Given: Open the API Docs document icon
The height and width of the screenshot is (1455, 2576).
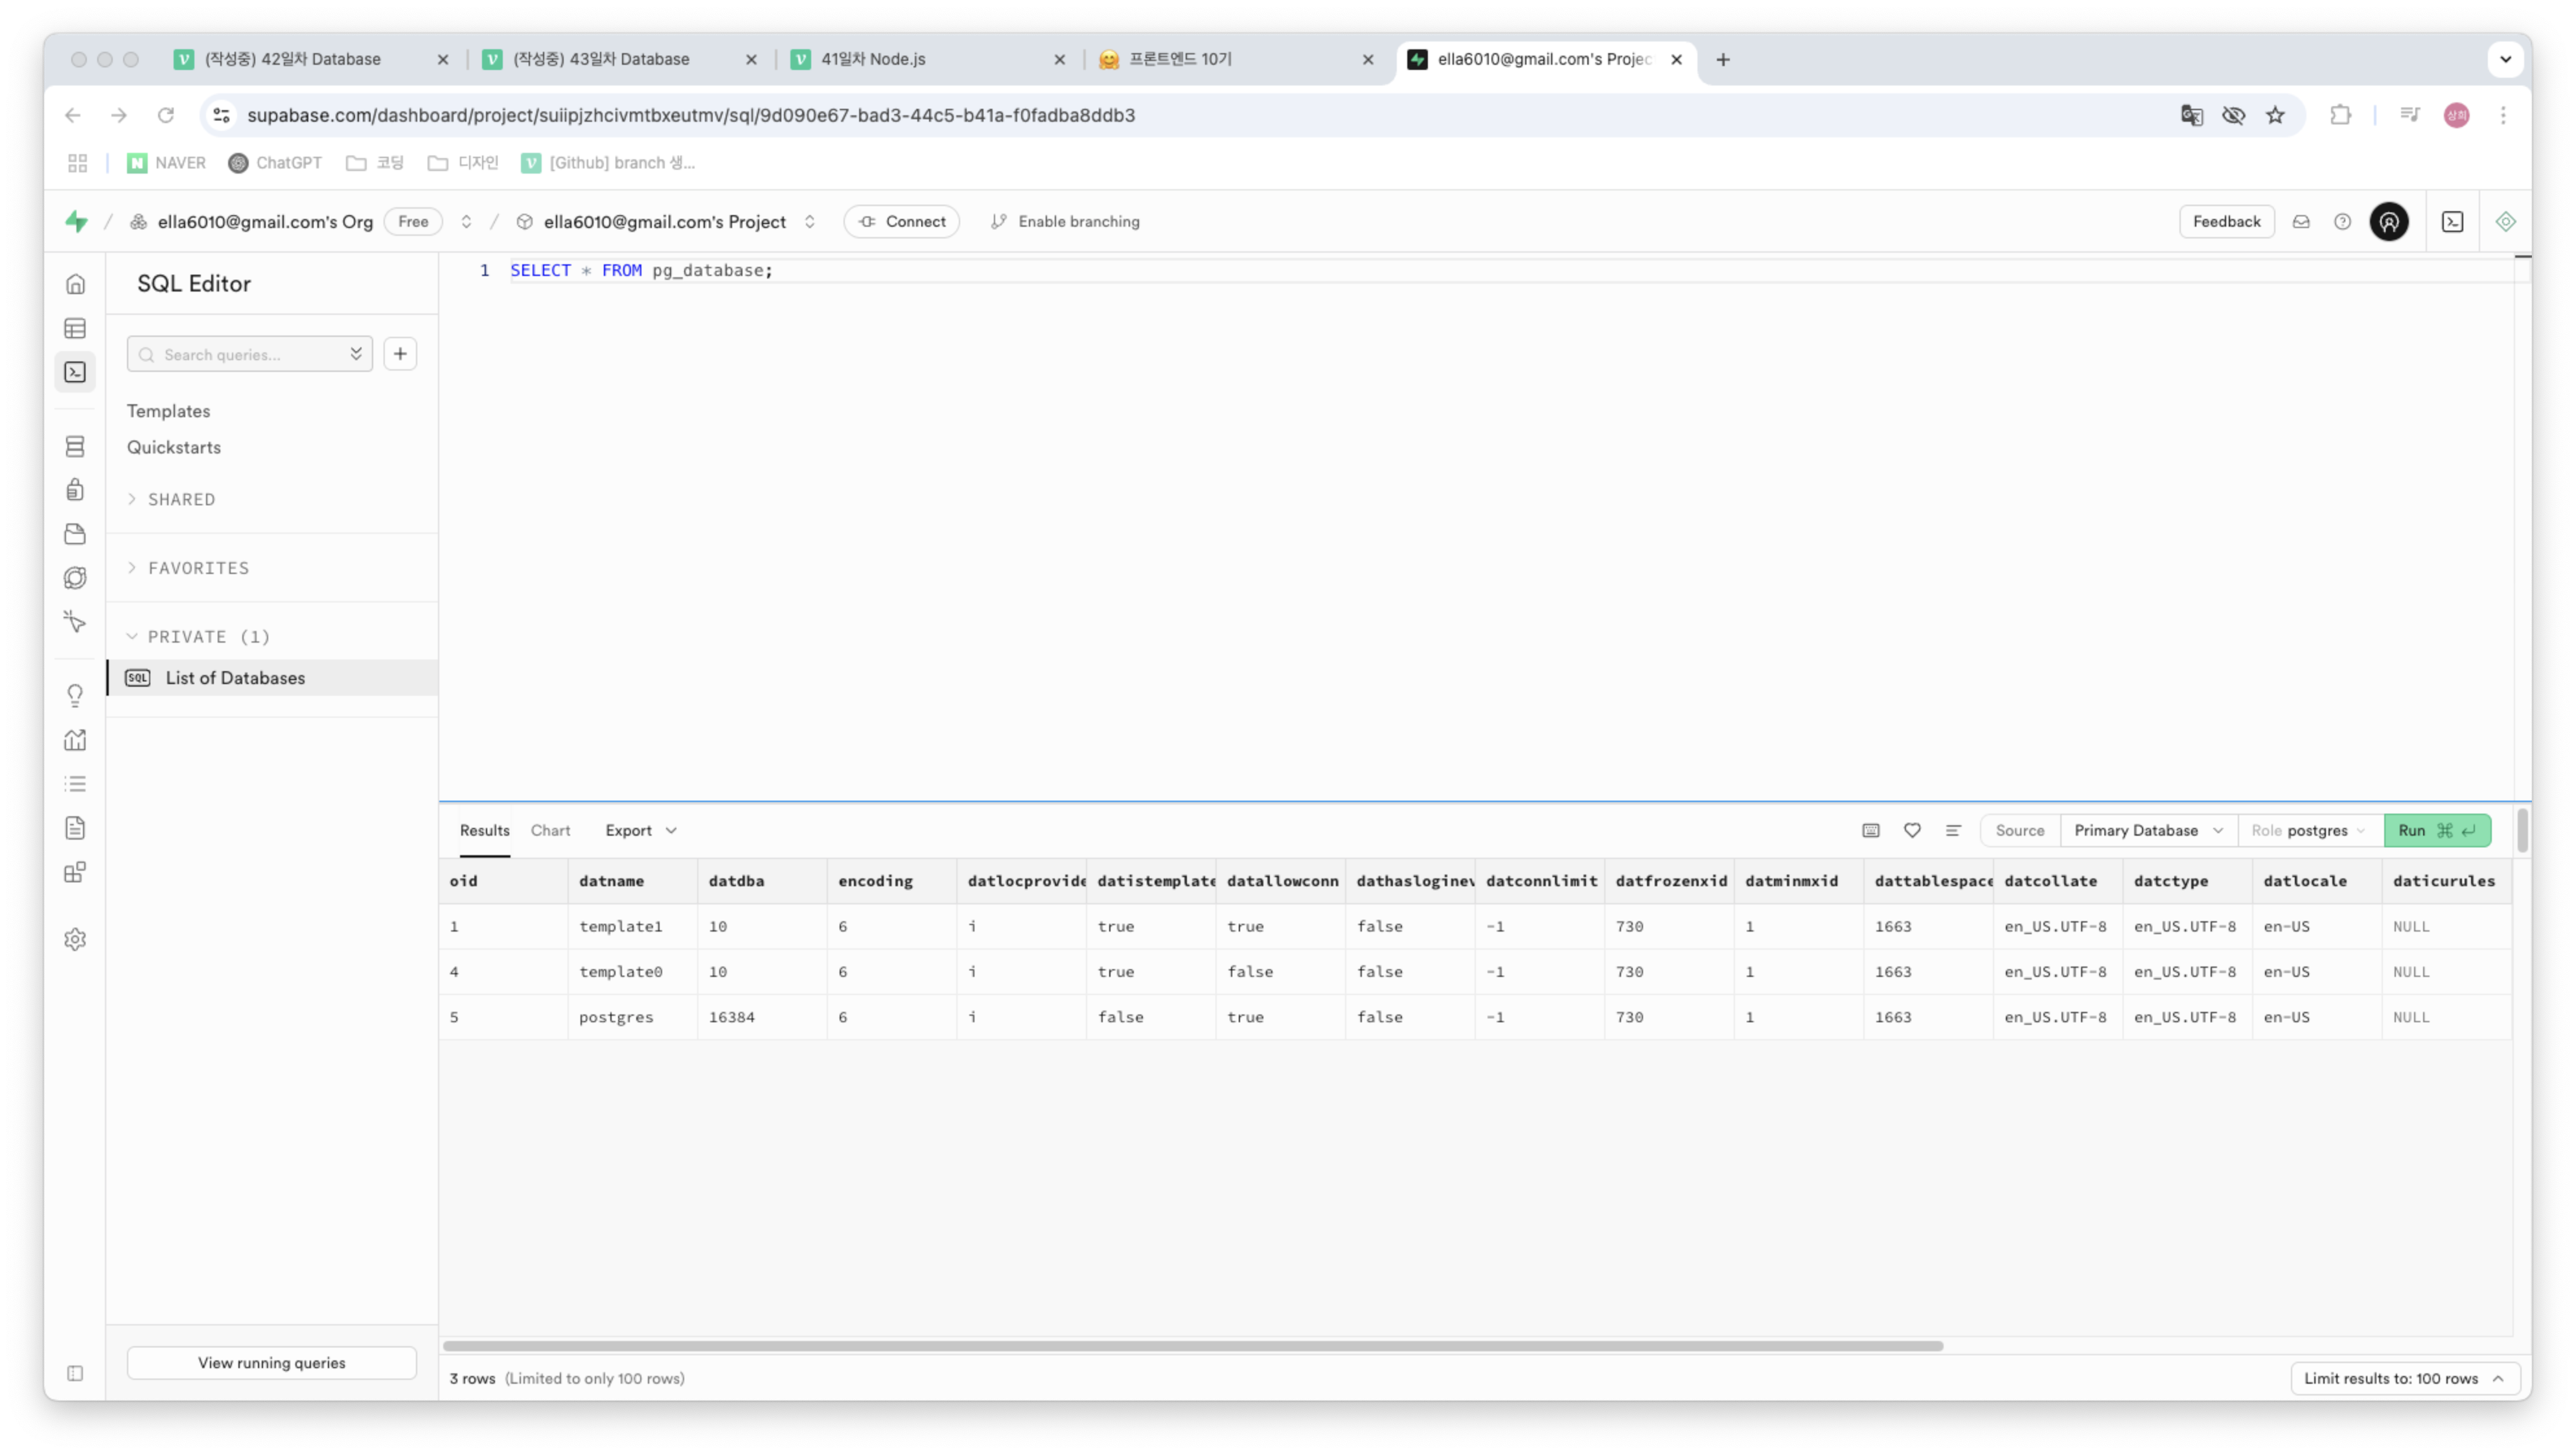Looking at the screenshot, I should click(x=75, y=828).
